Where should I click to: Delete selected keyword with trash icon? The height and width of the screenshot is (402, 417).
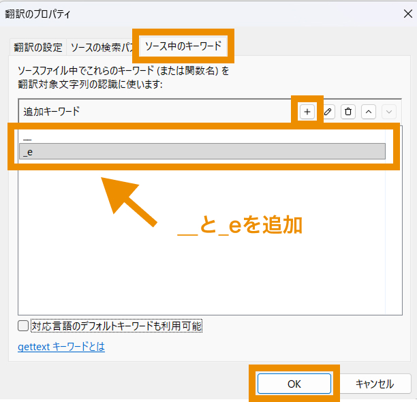click(348, 112)
